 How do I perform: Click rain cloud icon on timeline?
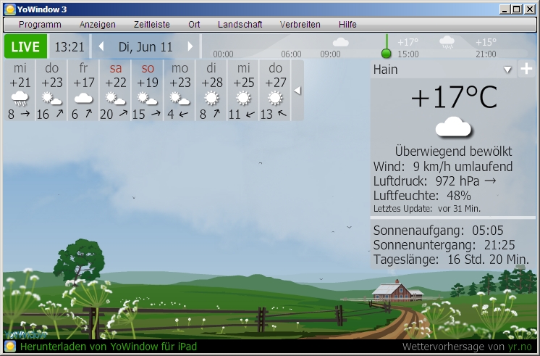[x=447, y=42]
